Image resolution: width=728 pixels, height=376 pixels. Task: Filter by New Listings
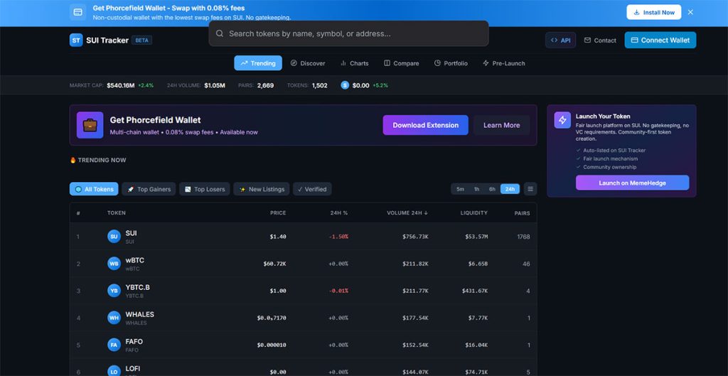[x=262, y=189]
